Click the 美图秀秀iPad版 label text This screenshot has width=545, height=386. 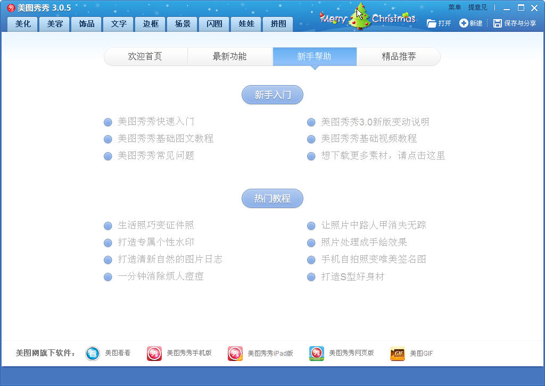click(270, 354)
